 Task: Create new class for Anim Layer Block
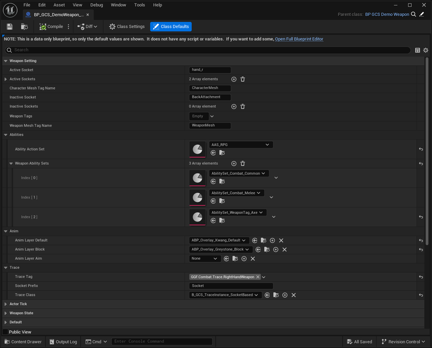coord(276,250)
